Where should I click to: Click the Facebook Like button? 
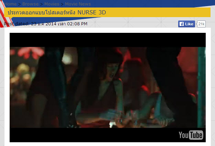click(x=186, y=24)
